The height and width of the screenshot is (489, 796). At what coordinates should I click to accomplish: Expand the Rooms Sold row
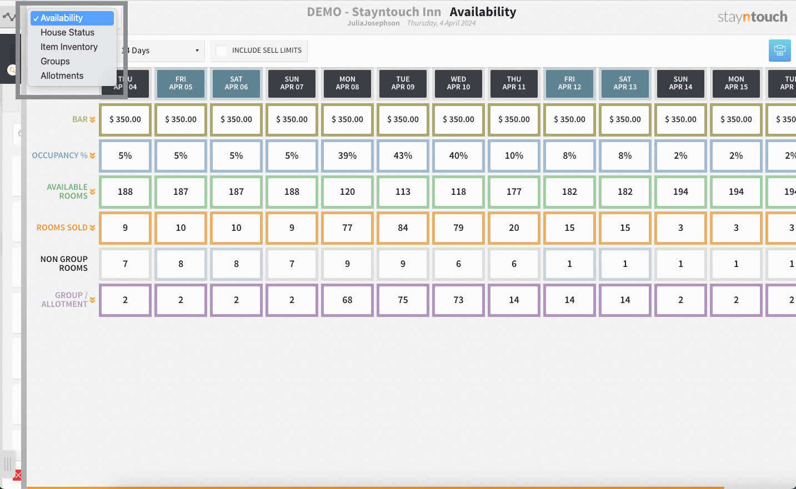(92, 228)
